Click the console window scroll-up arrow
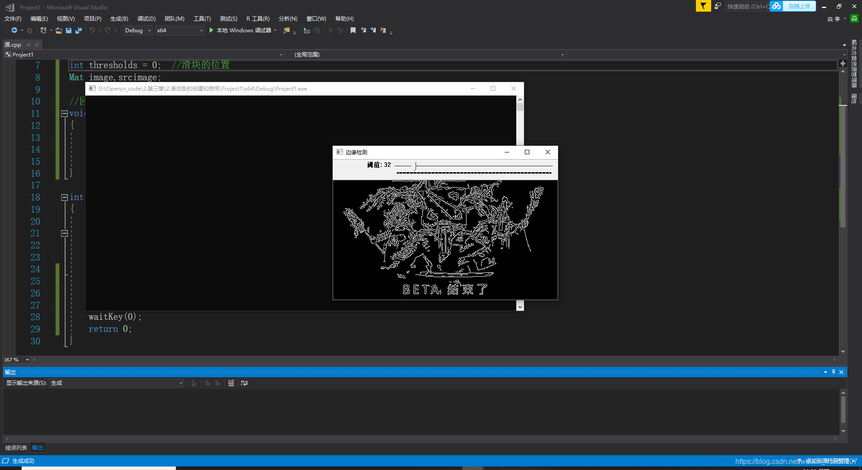Screen dimensions: 862x470 coord(520,100)
